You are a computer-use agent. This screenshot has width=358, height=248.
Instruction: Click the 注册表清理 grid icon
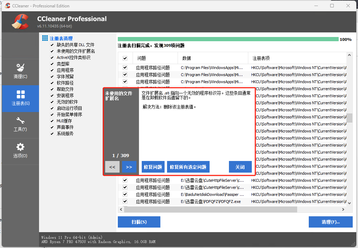[45, 38]
